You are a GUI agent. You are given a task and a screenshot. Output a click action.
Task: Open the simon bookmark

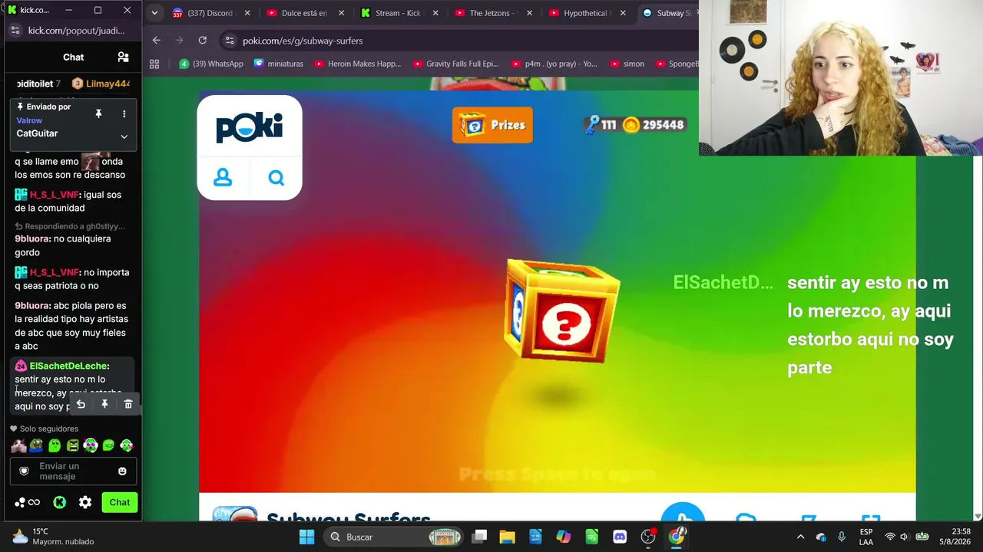pos(626,64)
